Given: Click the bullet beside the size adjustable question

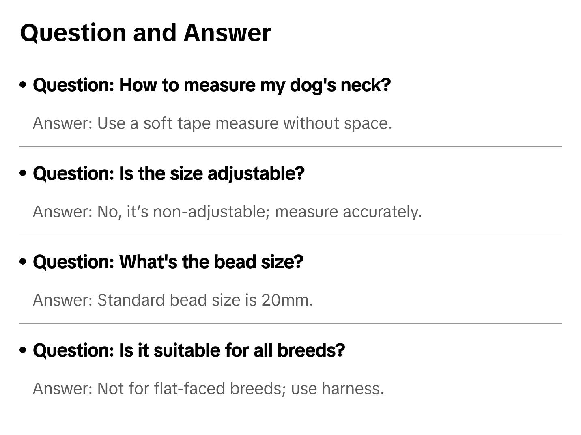Looking at the screenshot, I should point(23,173).
